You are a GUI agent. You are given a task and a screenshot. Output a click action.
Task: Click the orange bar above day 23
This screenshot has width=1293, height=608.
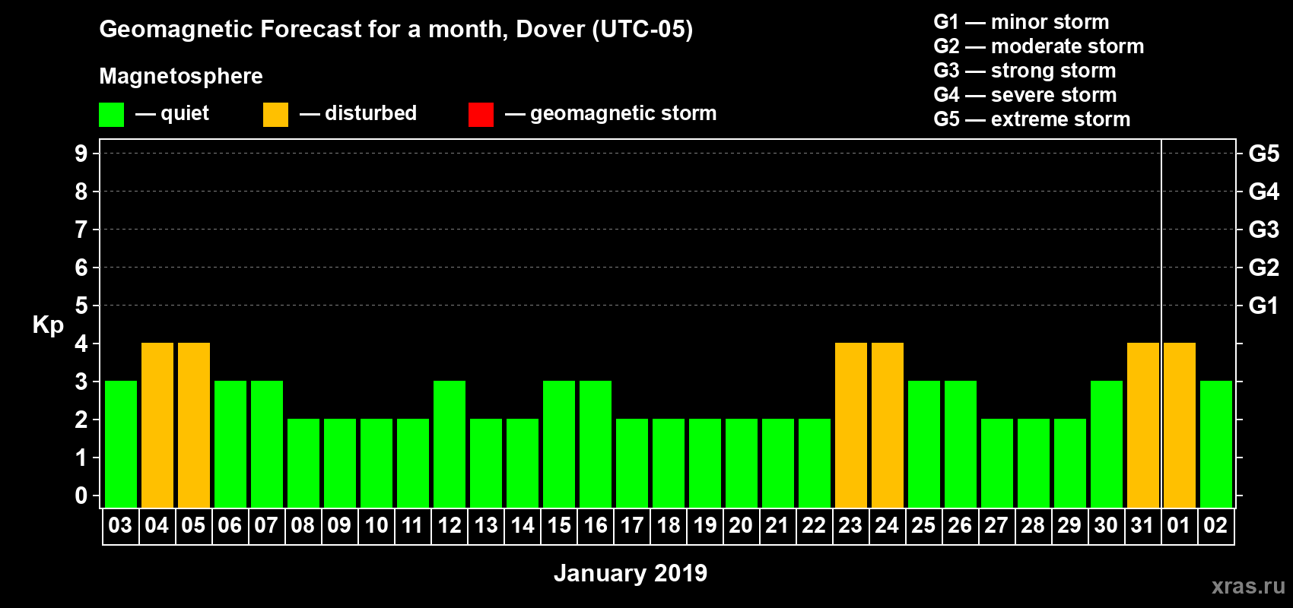tap(851, 426)
